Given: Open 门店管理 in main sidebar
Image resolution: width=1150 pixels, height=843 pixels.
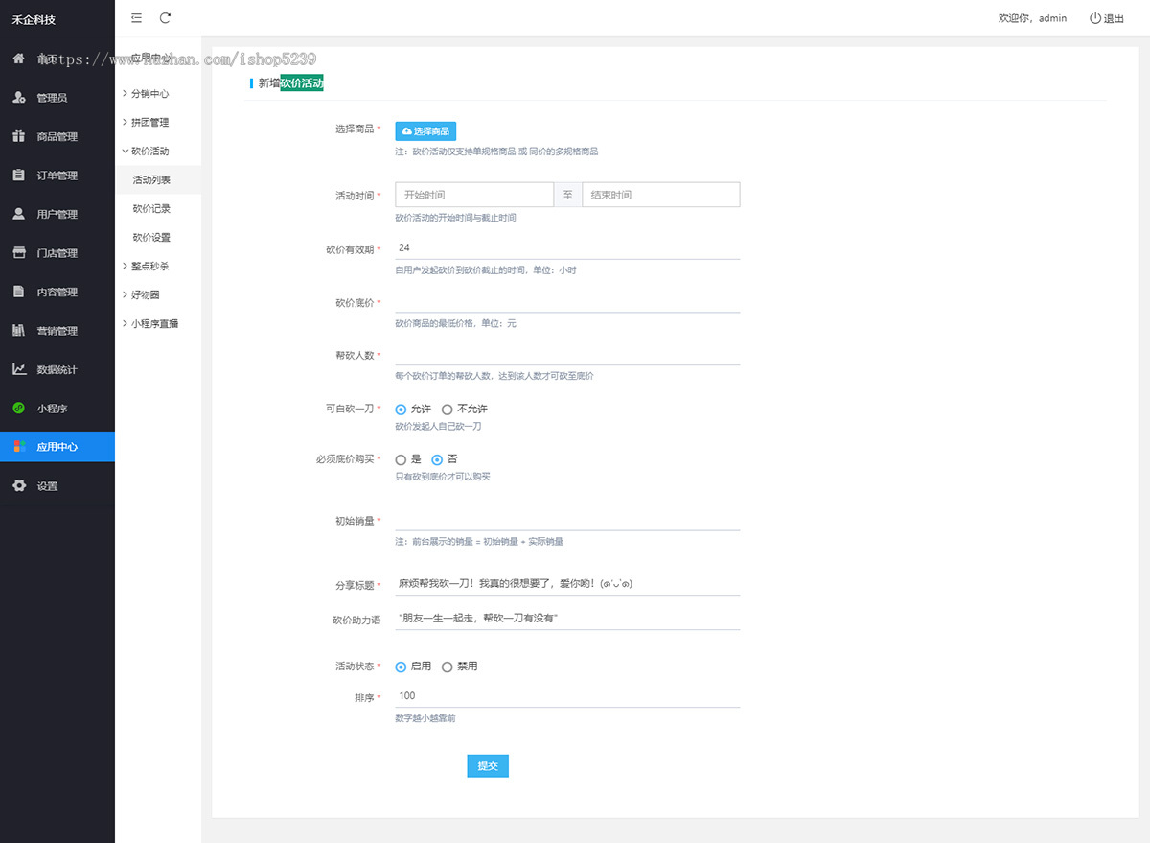Looking at the screenshot, I should (57, 253).
